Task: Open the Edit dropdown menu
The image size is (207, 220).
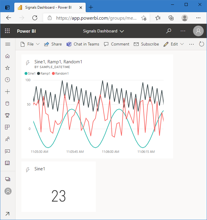Action: pyautogui.click(x=174, y=44)
